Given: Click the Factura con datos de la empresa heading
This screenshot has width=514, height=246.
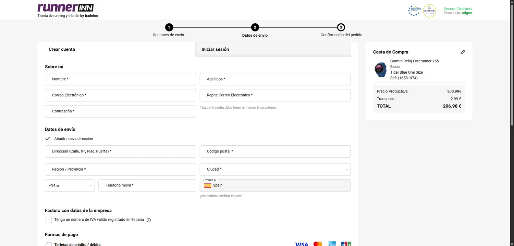Looking at the screenshot, I should (x=78, y=211).
